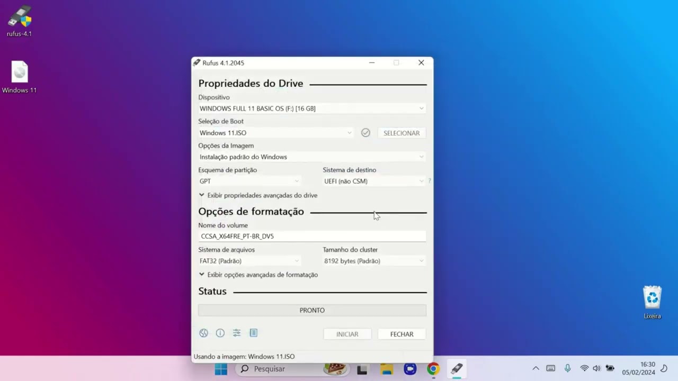Click the battery tray icon
The width and height of the screenshot is (678, 381).
pyautogui.click(x=610, y=368)
